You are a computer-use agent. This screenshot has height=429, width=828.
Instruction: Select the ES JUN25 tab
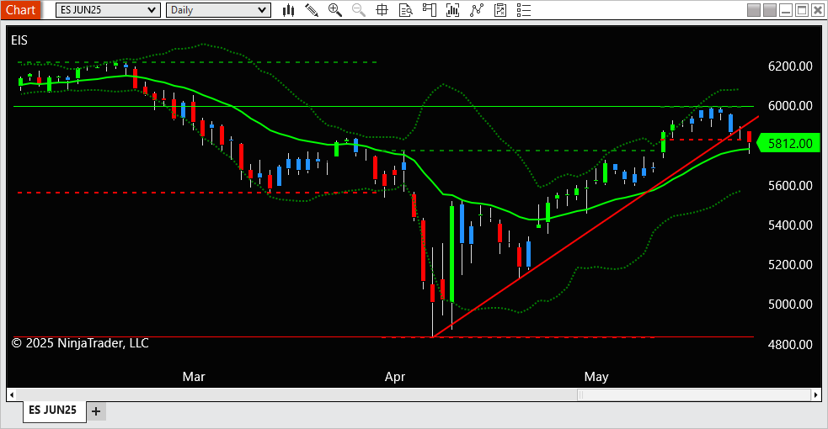(x=53, y=410)
